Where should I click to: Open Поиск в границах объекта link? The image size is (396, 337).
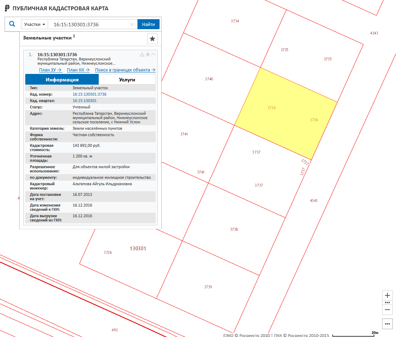[125, 70]
